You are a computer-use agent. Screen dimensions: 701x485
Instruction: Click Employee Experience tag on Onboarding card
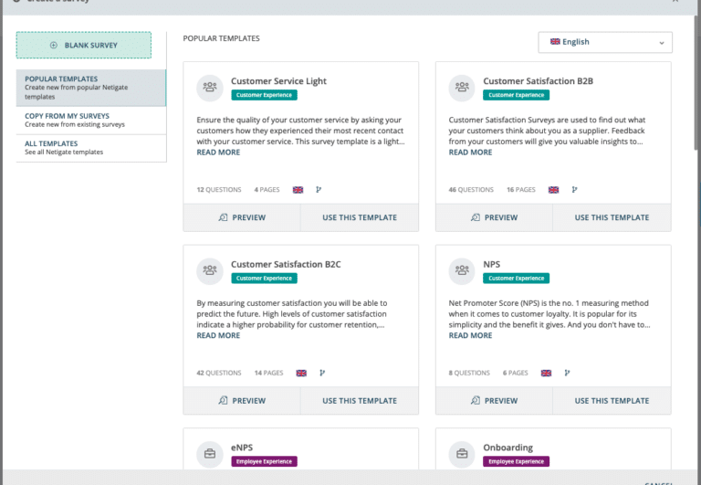point(517,461)
